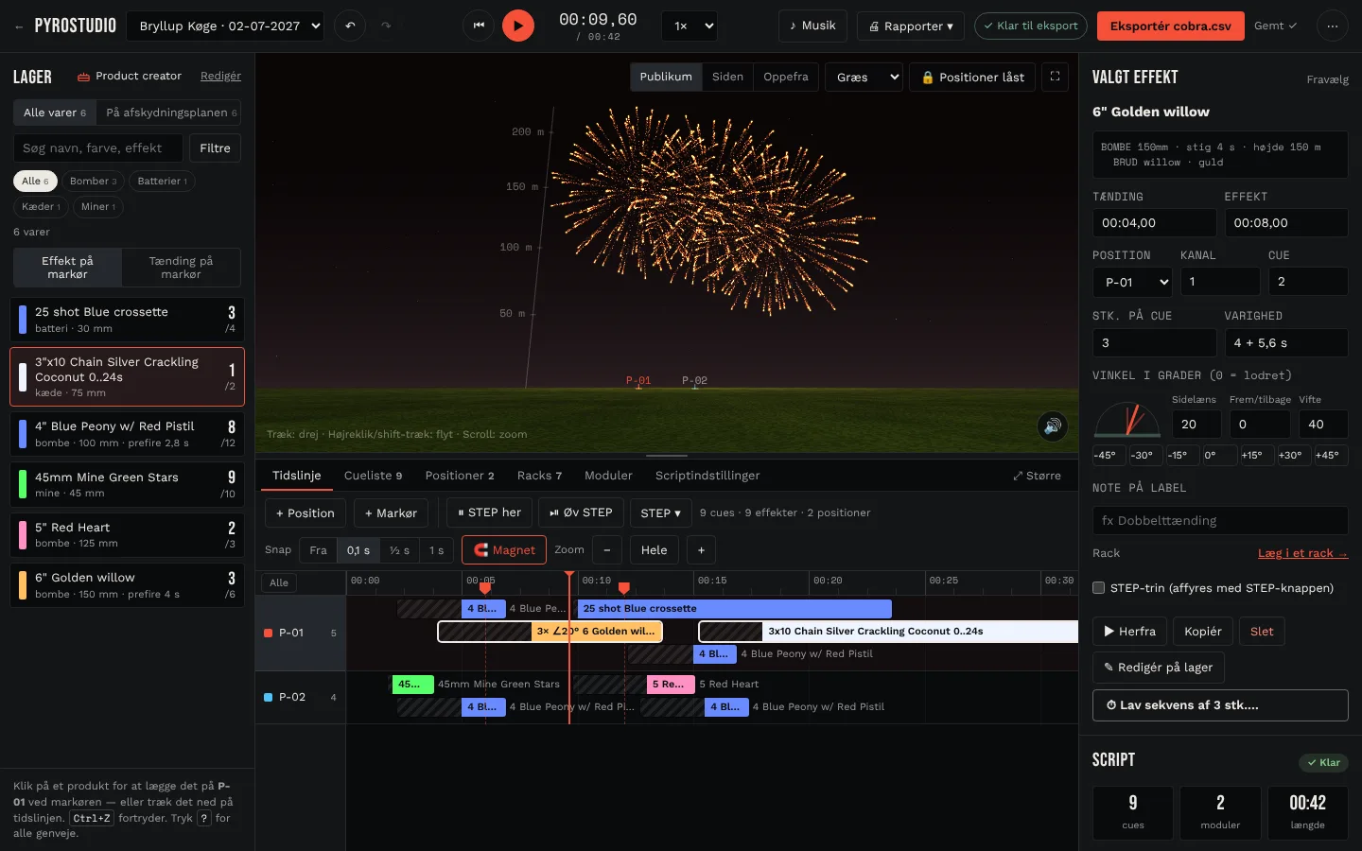Image resolution: width=1362 pixels, height=851 pixels.
Task: Filter inventory by Bomber chip
Action: tap(93, 181)
